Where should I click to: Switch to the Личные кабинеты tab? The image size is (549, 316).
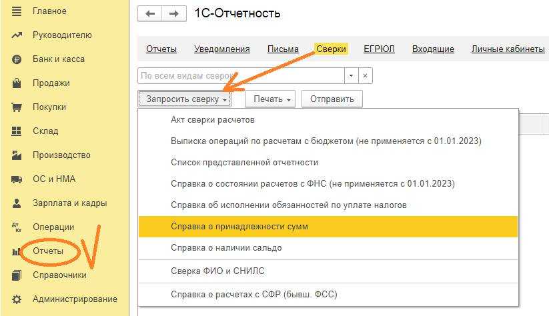point(508,49)
